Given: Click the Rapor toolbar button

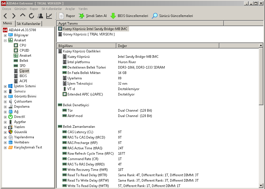Looking at the screenshot, I should tap(67, 16).
